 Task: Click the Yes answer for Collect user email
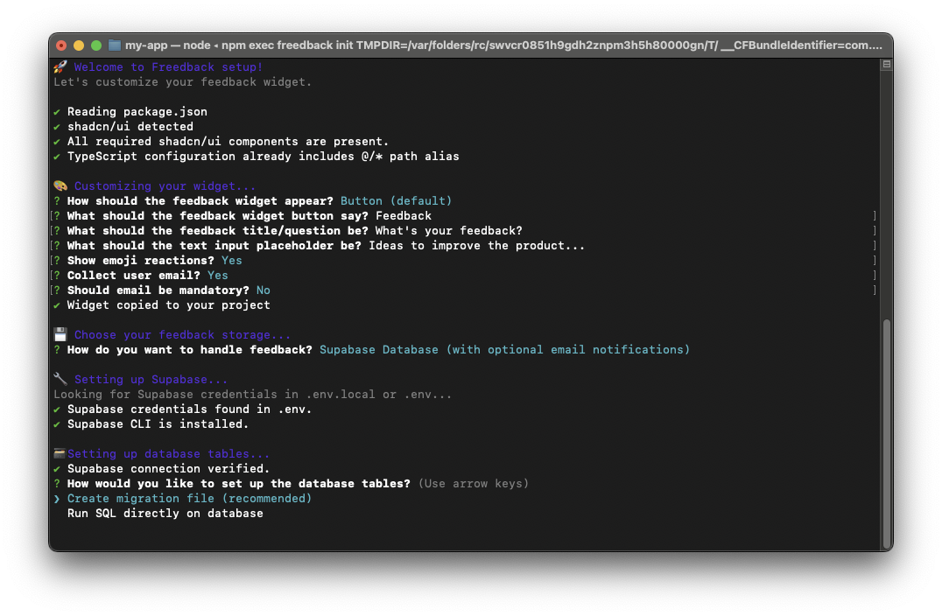217,275
